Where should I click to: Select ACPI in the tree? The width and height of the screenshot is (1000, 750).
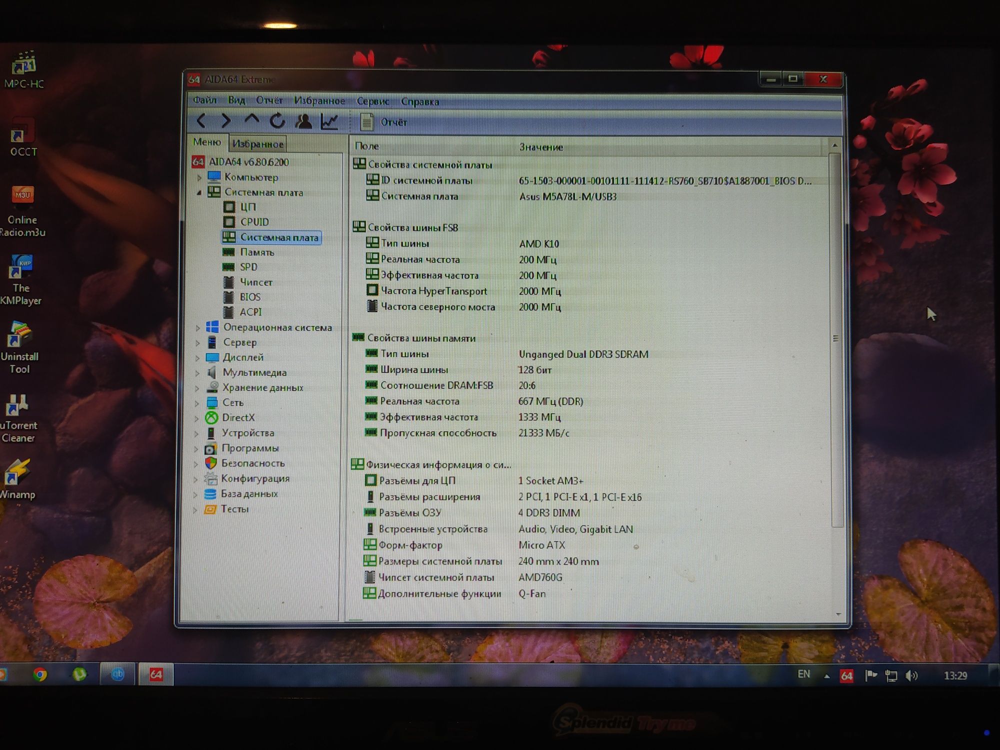pyautogui.click(x=242, y=312)
